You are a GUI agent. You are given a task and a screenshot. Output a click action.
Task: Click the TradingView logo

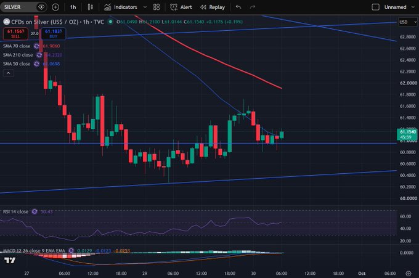(10, 260)
